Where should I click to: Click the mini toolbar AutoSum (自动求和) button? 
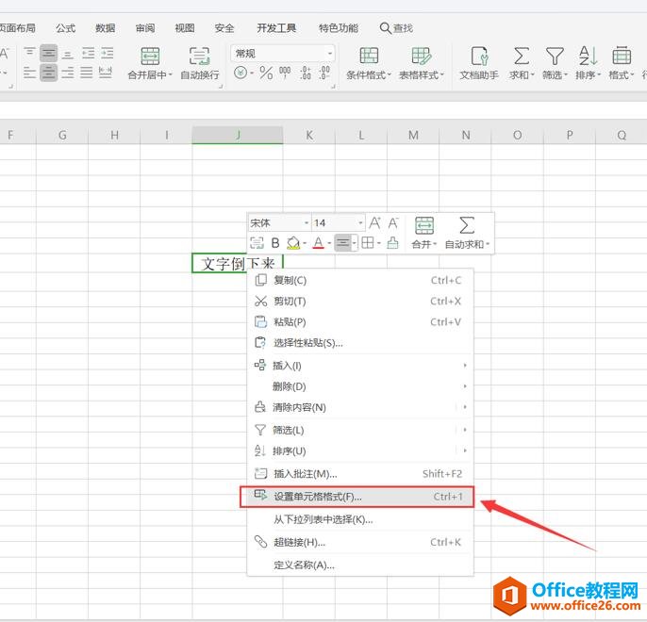point(467,233)
